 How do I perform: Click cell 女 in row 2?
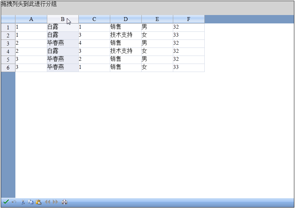click(157, 36)
